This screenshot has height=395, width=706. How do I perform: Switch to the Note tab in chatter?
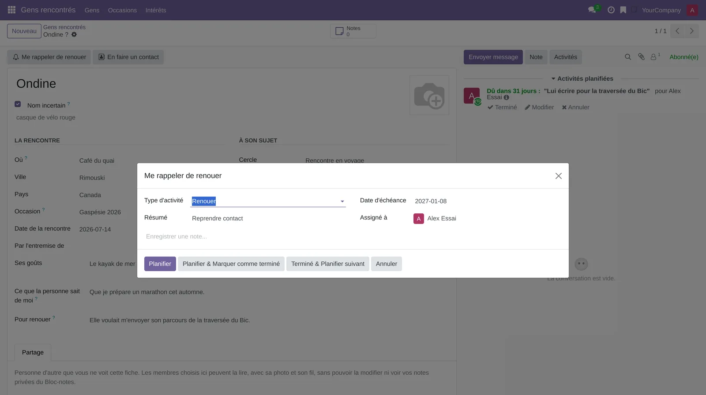click(536, 57)
